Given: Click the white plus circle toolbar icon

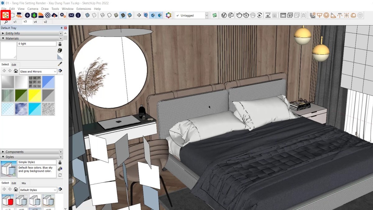Looking at the screenshot, I should click(x=27, y=15).
